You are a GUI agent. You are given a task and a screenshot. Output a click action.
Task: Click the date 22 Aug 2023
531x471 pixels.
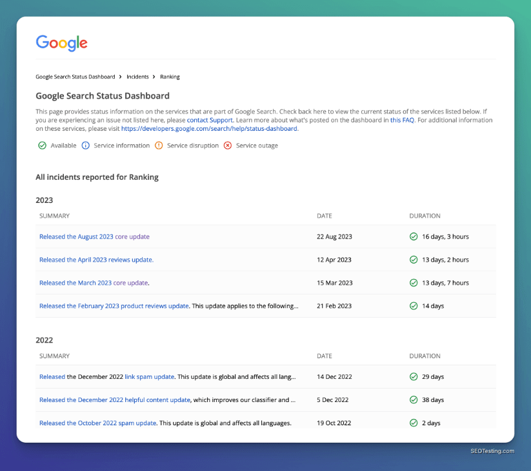(x=334, y=236)
